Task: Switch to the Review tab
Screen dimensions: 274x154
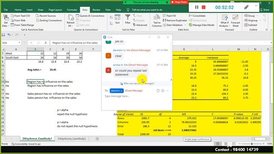Action: pos(96,10)
